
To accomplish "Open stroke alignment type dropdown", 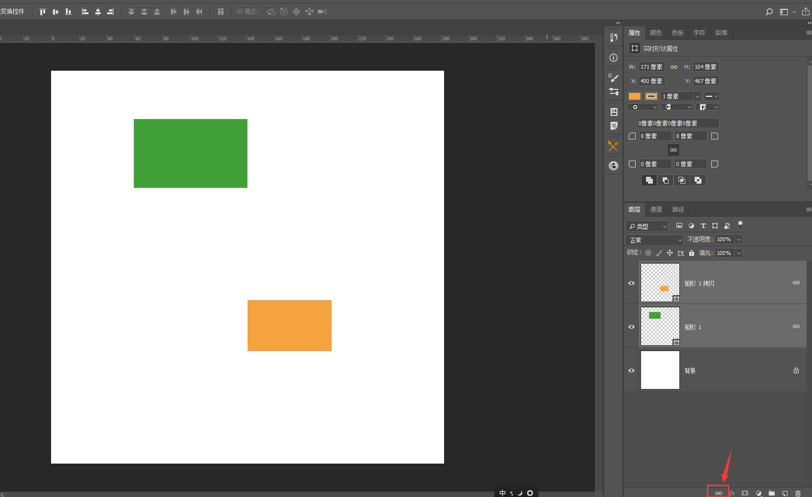I will (643, 107).
